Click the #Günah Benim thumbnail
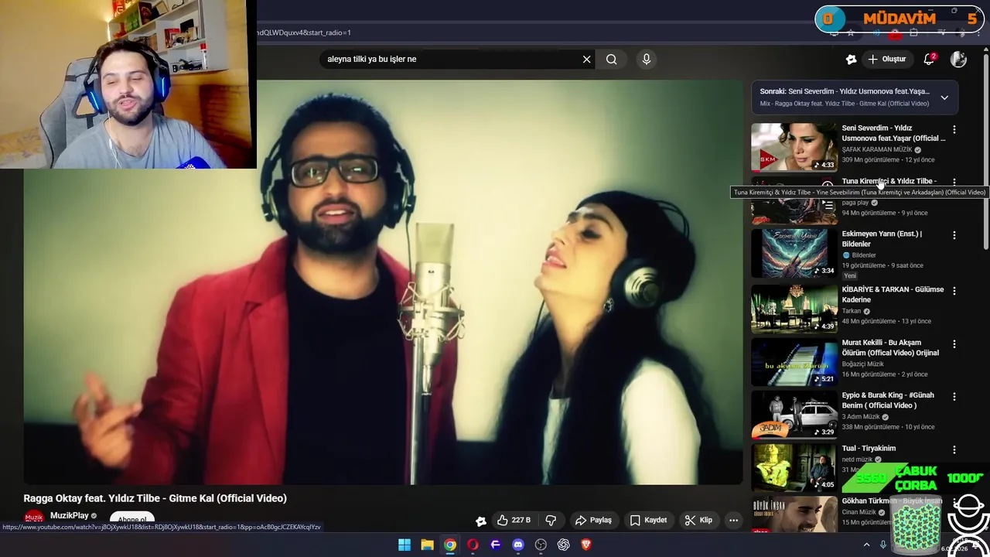This screenshot has height=557, width=990. coord(794,415)
